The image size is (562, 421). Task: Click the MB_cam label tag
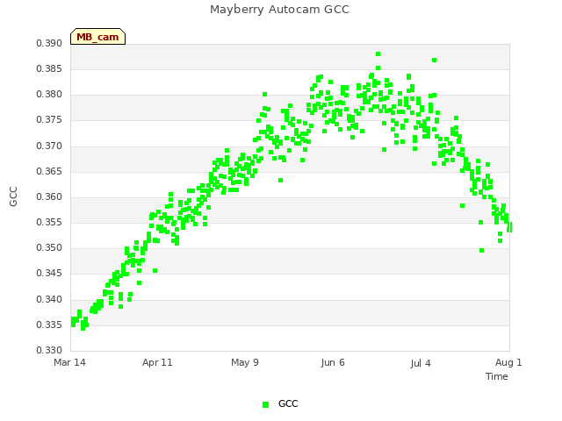click(97, 37)
